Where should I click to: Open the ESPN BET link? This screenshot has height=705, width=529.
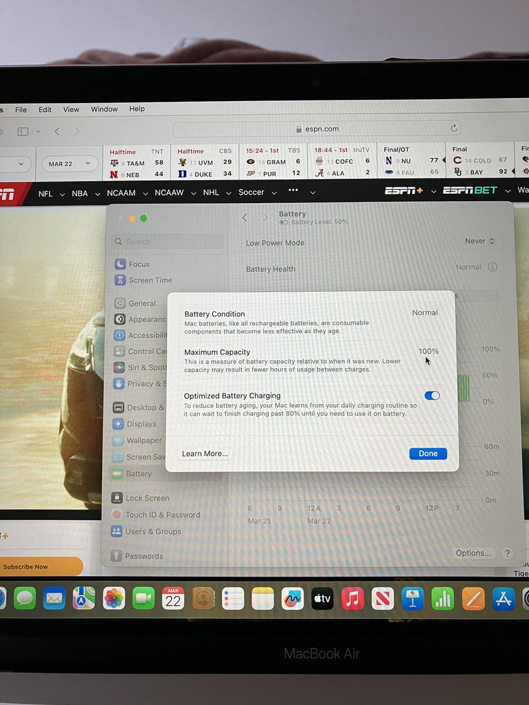pyautogui.click(x=470, y=190)
